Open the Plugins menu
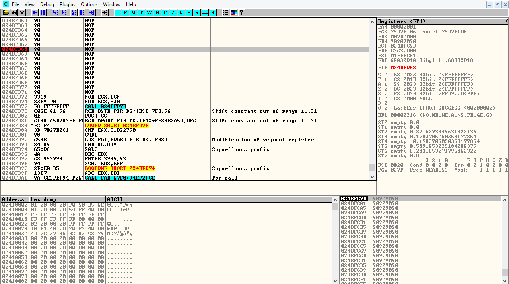 pos(67,4)
